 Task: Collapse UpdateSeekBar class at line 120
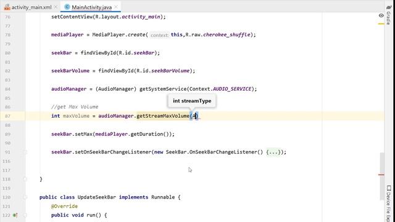pos(25,197)
